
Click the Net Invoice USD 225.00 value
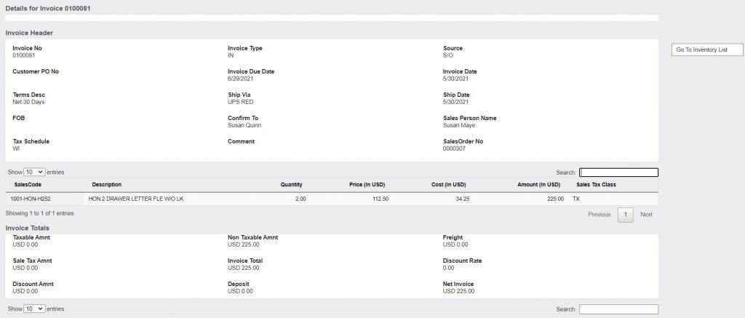click(458, 291)
